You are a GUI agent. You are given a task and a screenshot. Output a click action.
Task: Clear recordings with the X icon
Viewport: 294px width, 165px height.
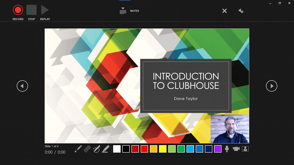pyautogui.click(x=225, y=11)
